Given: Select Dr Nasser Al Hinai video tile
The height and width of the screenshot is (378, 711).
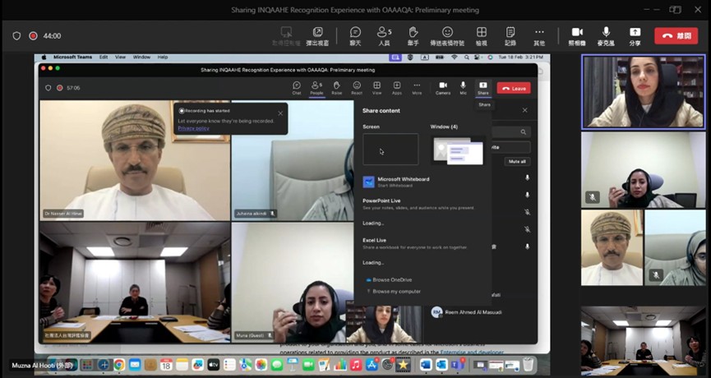Looking at the screenshot, I should [135, 160].
